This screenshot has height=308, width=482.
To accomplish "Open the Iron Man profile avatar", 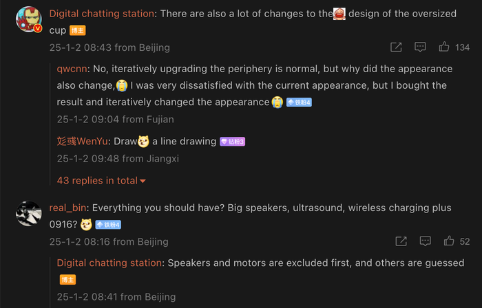I will tap(29, 19).
